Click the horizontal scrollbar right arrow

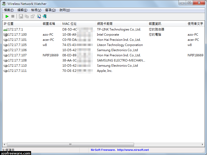coord(202,145)
